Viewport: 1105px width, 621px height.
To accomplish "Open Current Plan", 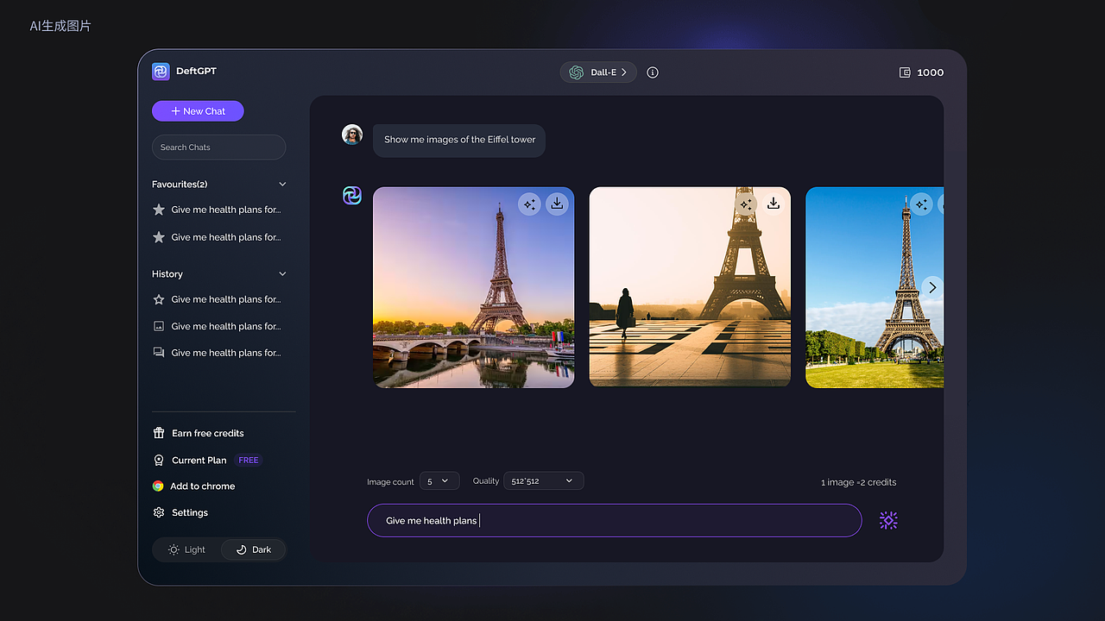I will (x=199, y=460).
